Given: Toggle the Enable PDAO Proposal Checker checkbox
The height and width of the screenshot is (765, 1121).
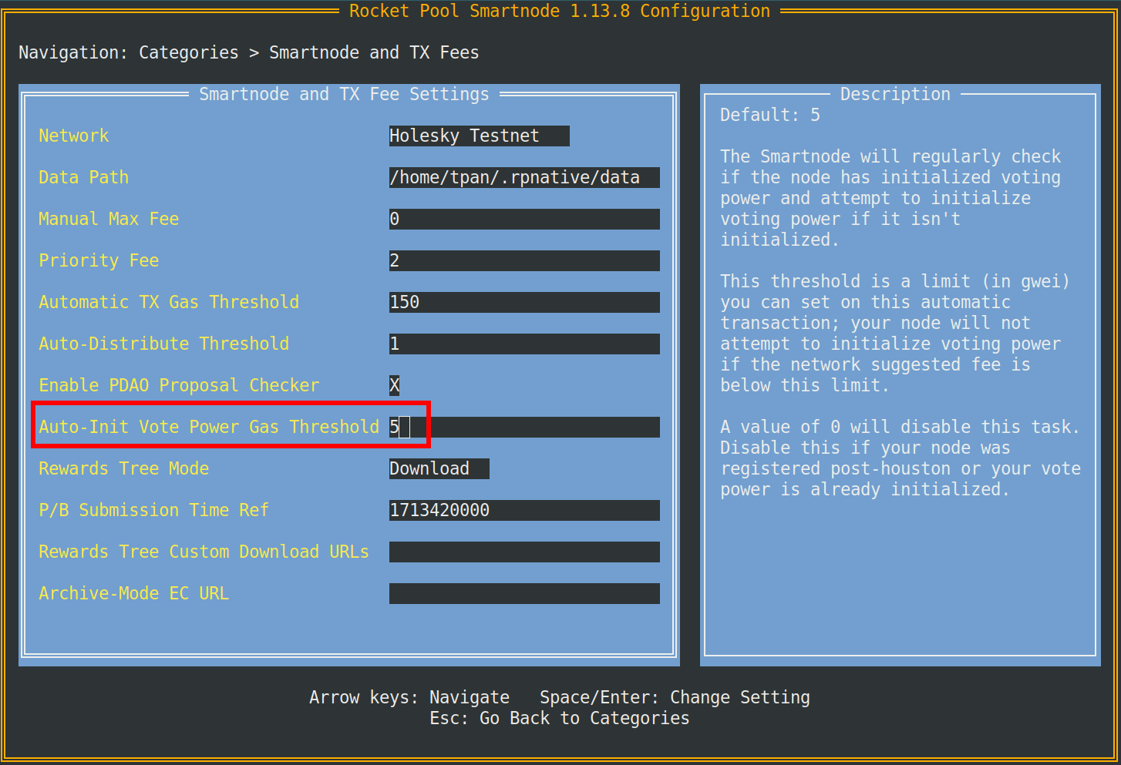Looking at the screenshot, I should coord(394,385).
